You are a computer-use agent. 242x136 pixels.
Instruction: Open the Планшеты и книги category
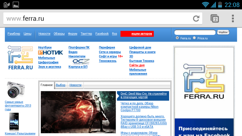coord(142,52)
